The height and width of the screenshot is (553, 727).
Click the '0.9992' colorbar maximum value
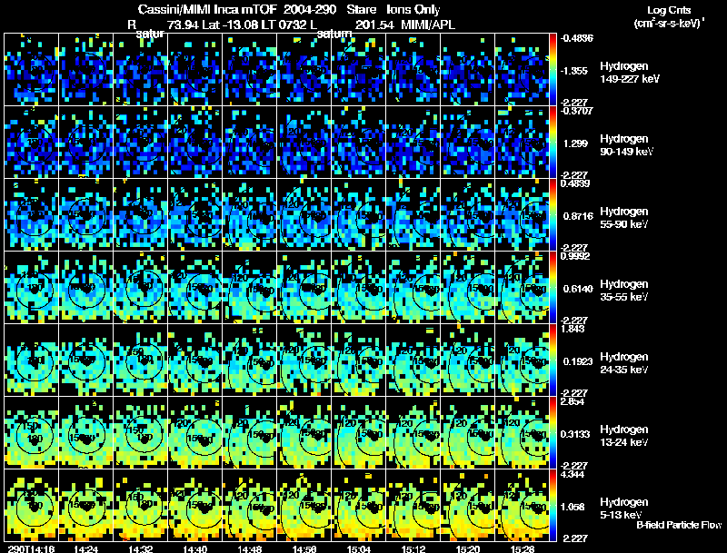[x=575, y=256]
